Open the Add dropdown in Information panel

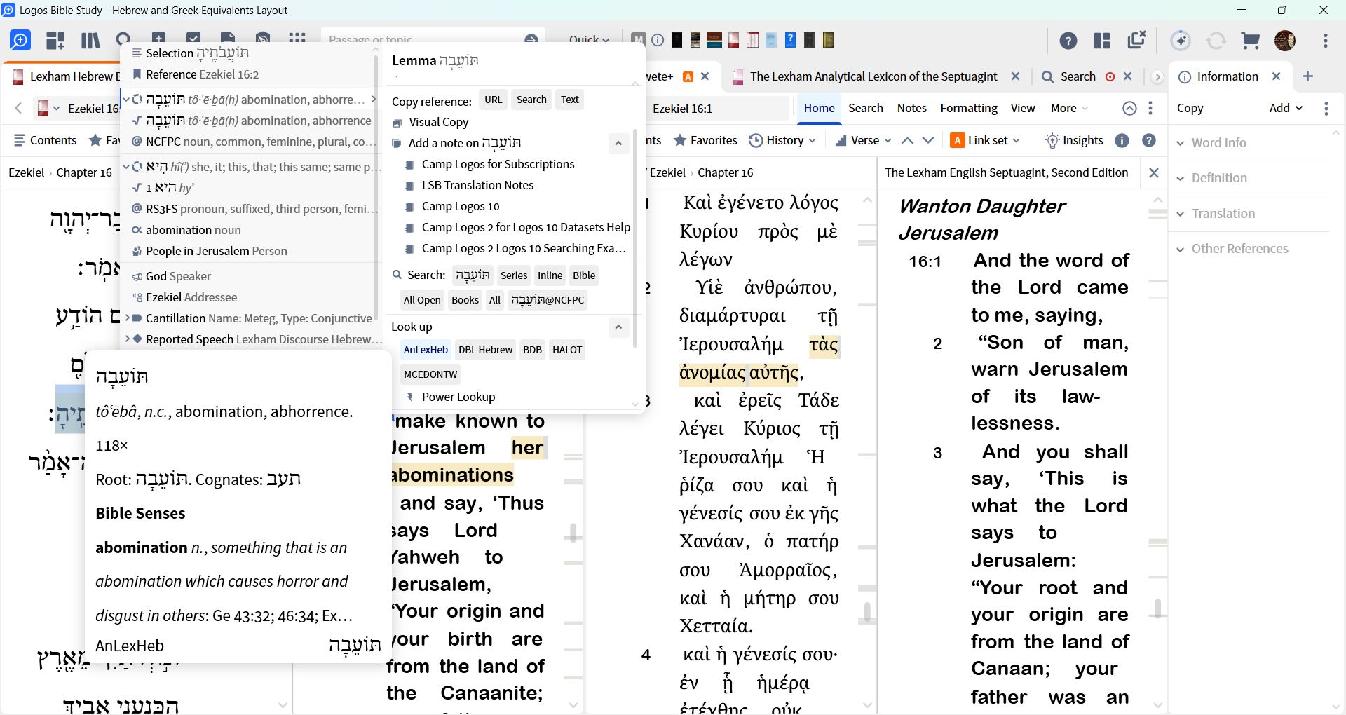1286,108
